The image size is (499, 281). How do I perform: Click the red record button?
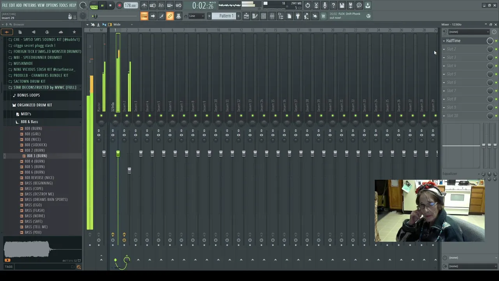(x=119, y=5)
